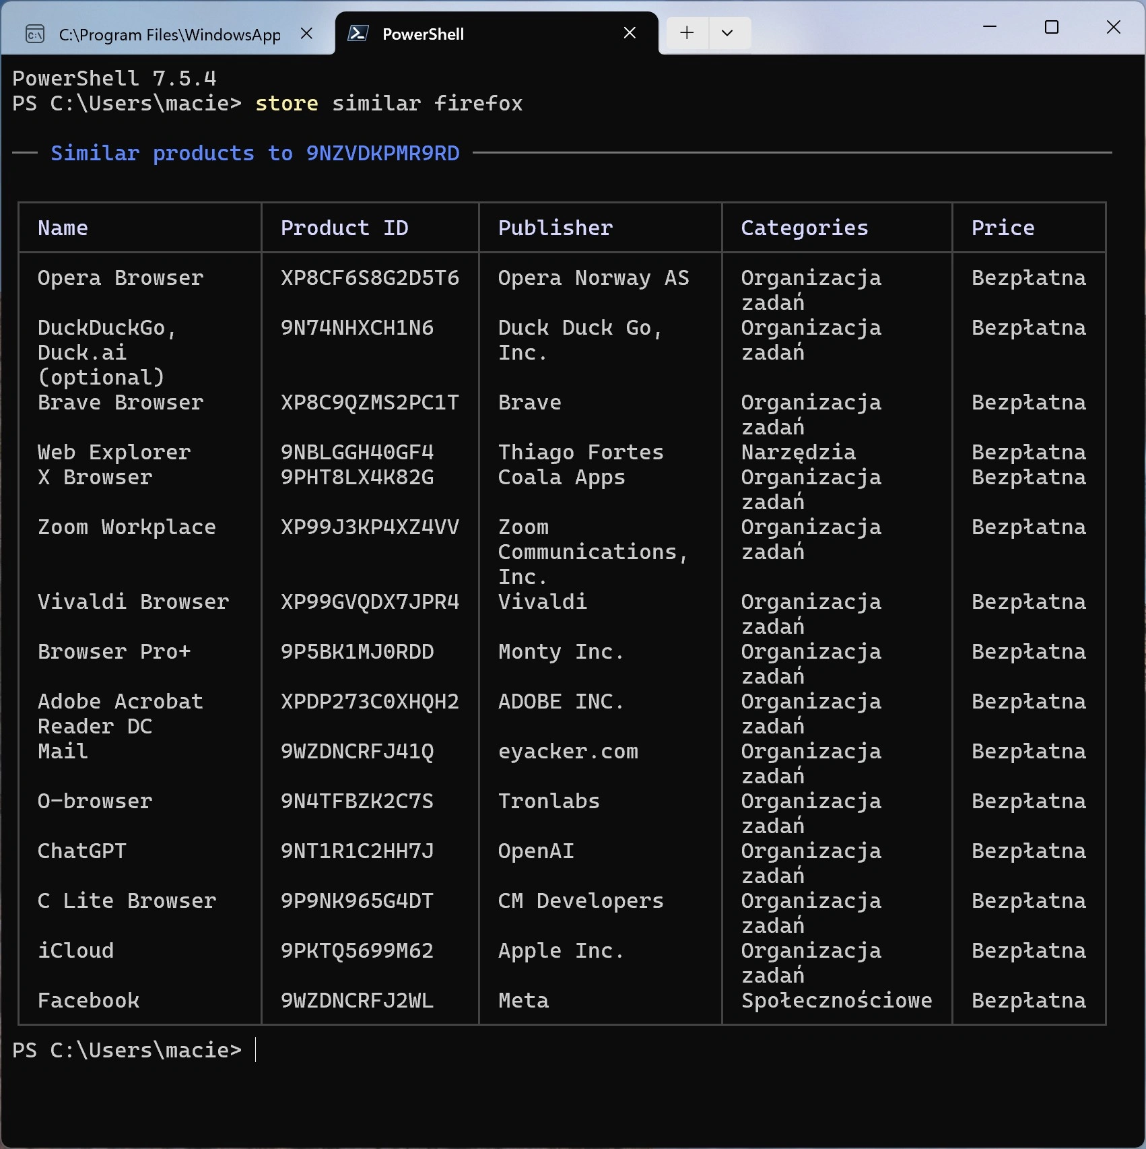Click the folder icon on the WindowsApp tab
Image resolution: width=1146 pixels, height=1149 pixels.
tap(35, 33)
